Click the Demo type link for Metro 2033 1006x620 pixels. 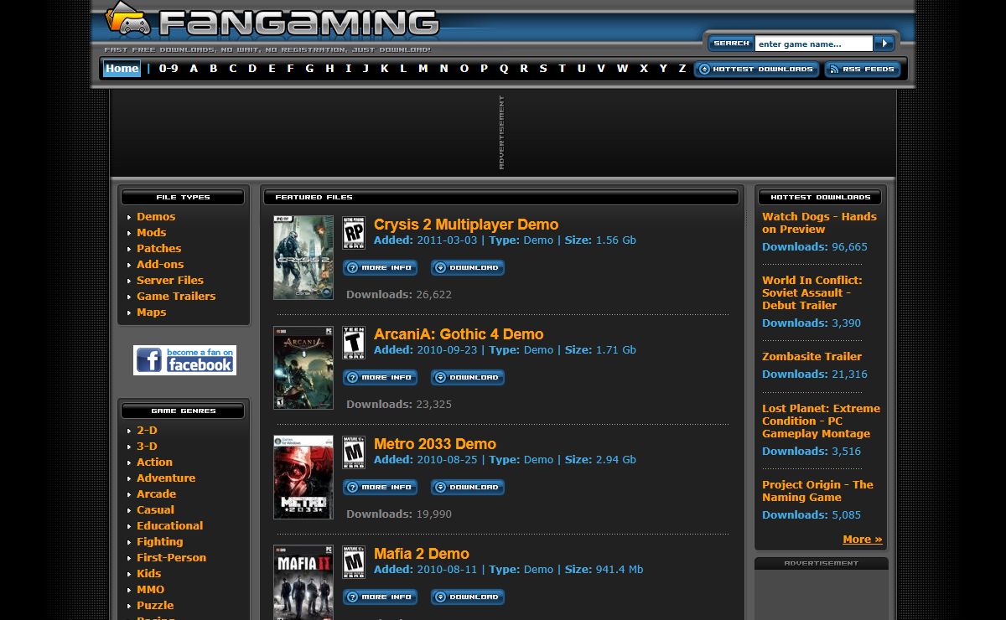(x=538, y=459)
